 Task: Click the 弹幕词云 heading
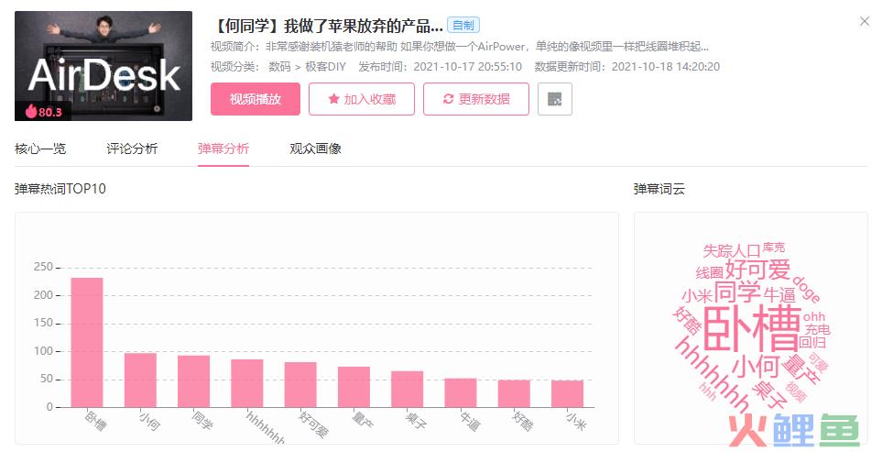pyautogui.click(x=659, y=189)
